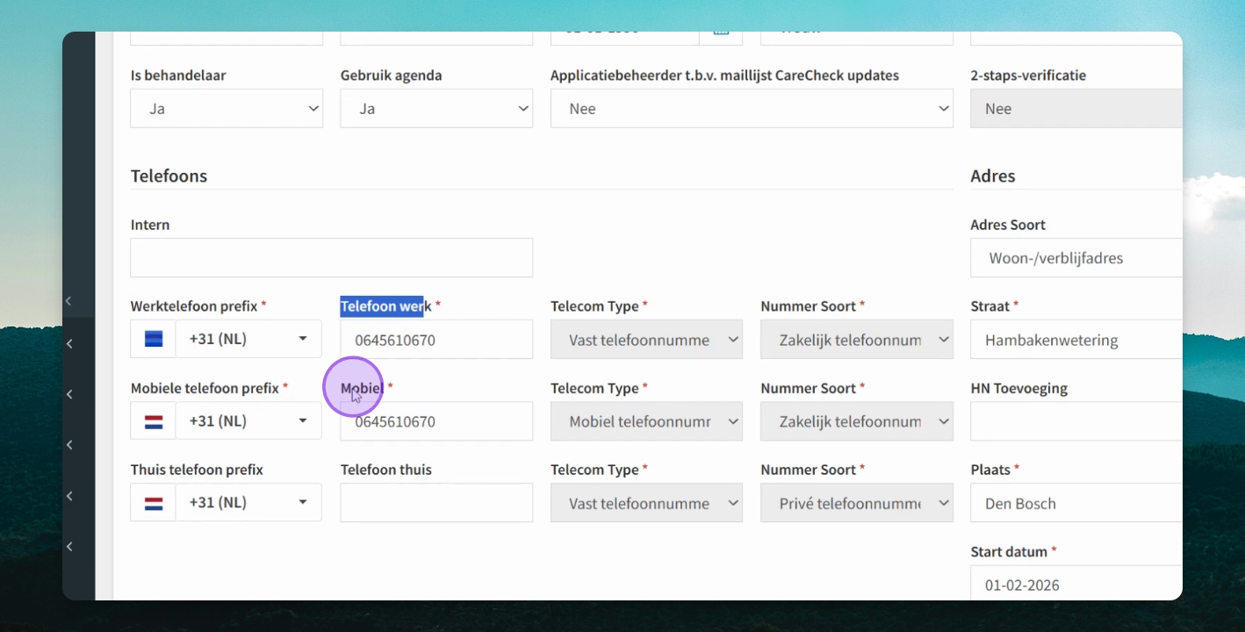Screen dimensions: 1245x632
Task: Open the Mobiel telefoonnummer Telecom Type dropdown
Action: coord(646,421)
